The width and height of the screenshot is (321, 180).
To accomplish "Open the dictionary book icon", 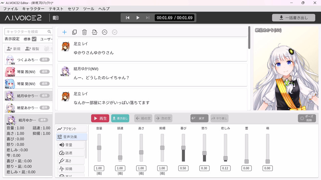I will coord(56,18).
